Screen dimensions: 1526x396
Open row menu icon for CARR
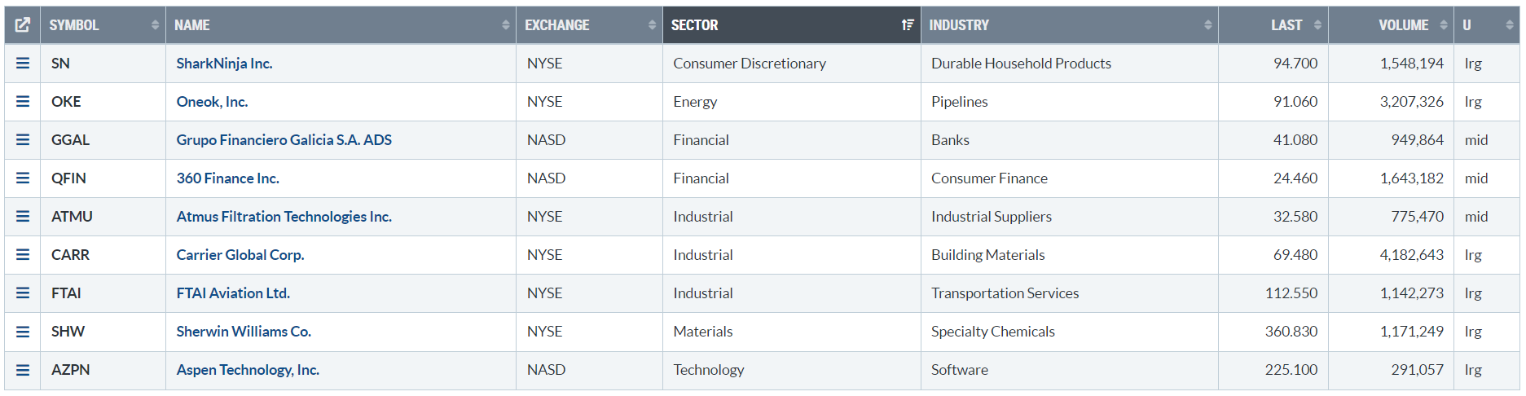point(23,255)
